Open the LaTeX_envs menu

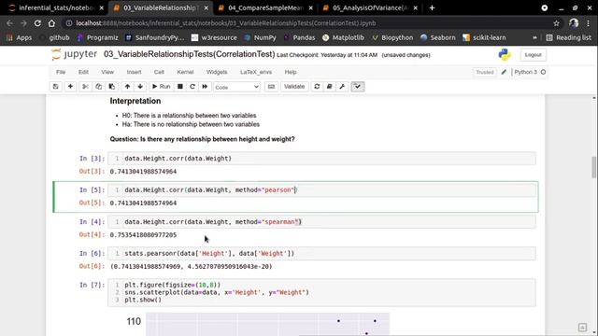[x=256, y=72]
